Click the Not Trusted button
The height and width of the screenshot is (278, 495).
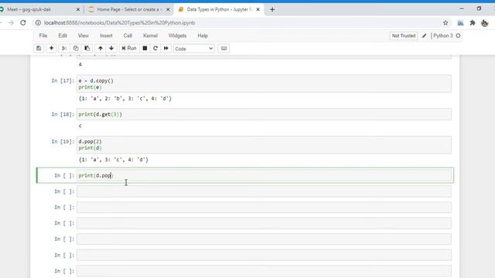click(404, 36)
